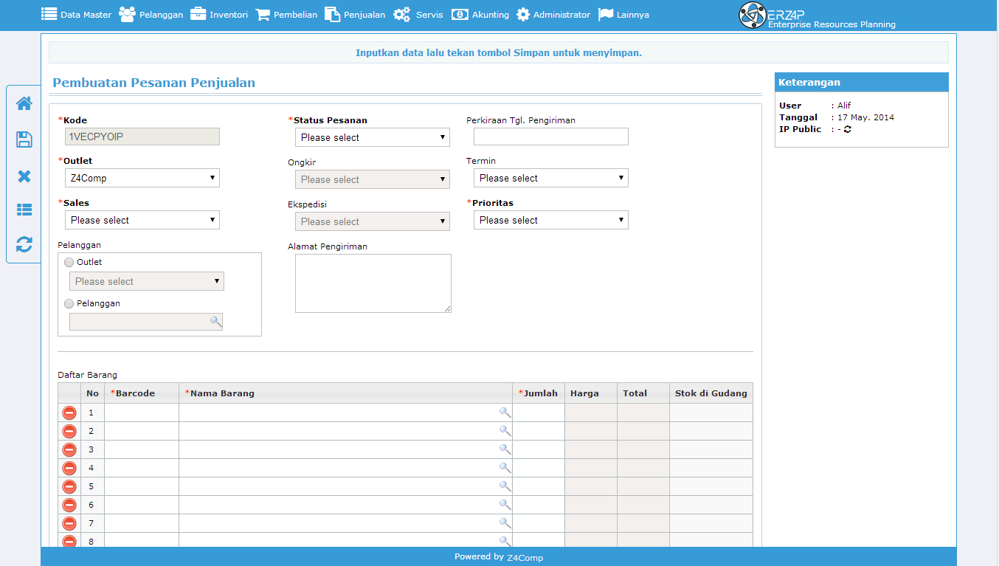Delete row 7 in the item list
Viewport: 999px width, 566px height.
pyautogui.click(x=69, y=523)
